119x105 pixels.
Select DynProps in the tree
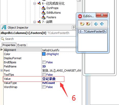point(52,8)
